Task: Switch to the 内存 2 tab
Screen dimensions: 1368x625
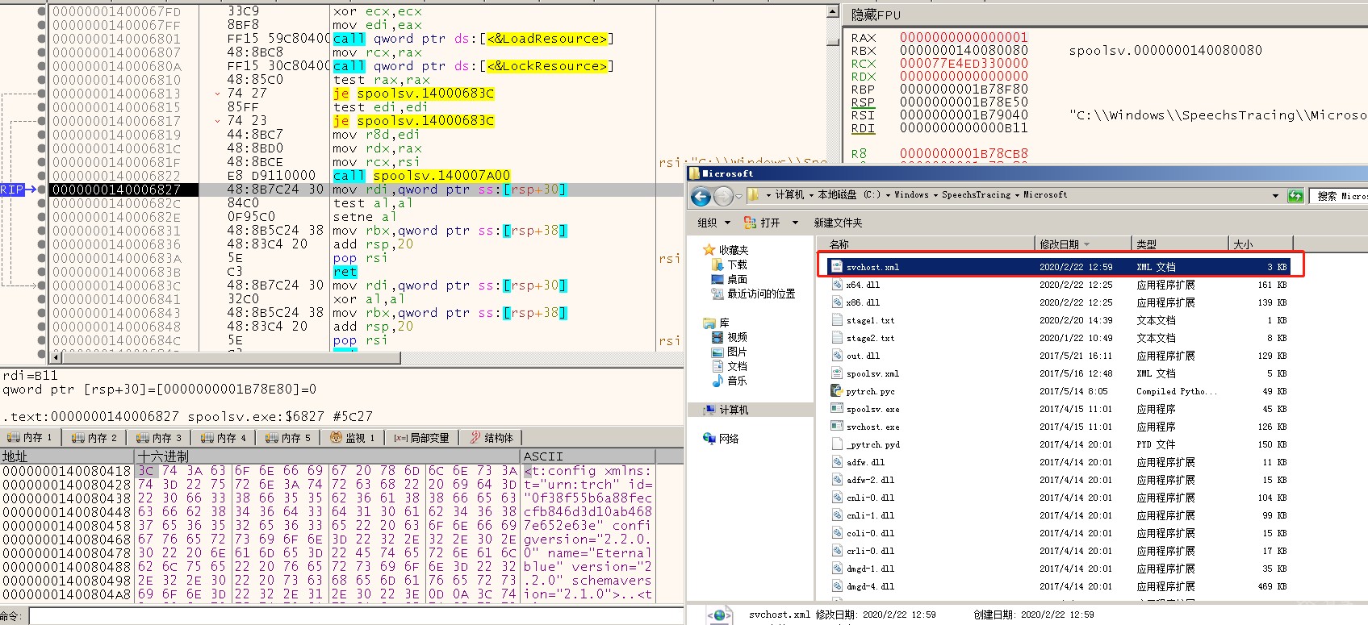Action: point(94,438)
